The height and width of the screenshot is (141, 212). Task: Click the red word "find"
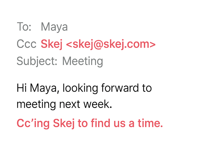[x=100, y=123]
